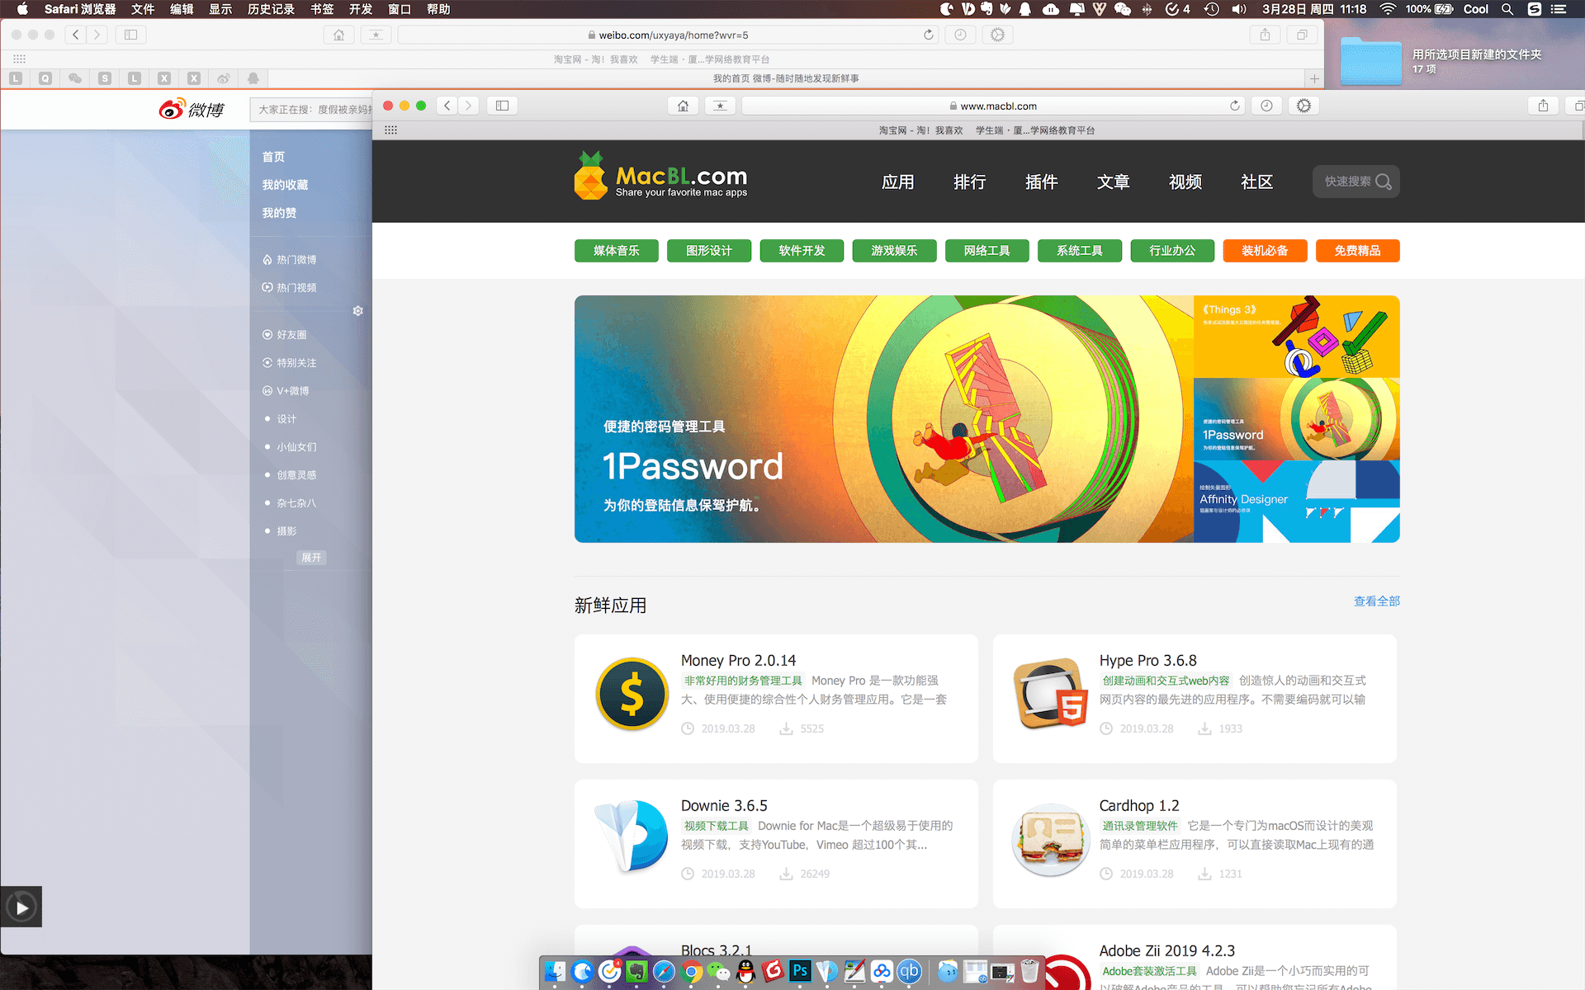The image size is (1585, 990).
Task: Open Evernote from the Dock
Action: [x=636, y=972]
